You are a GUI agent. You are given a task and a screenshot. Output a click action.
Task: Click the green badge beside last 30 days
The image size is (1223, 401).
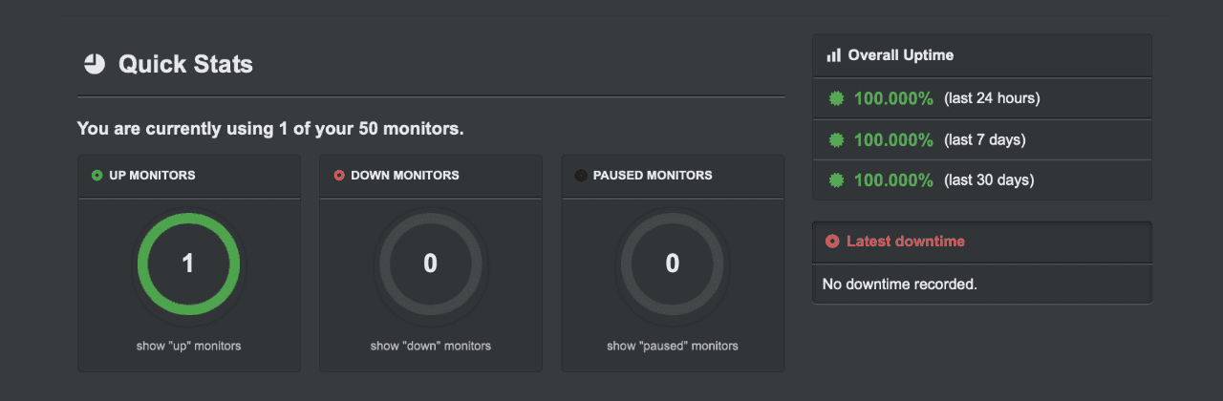[836, 179]
